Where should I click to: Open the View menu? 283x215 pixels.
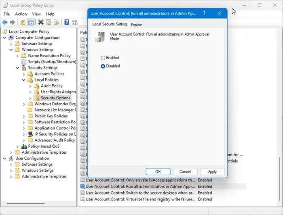pyautogui.click(x=36, y=14)
